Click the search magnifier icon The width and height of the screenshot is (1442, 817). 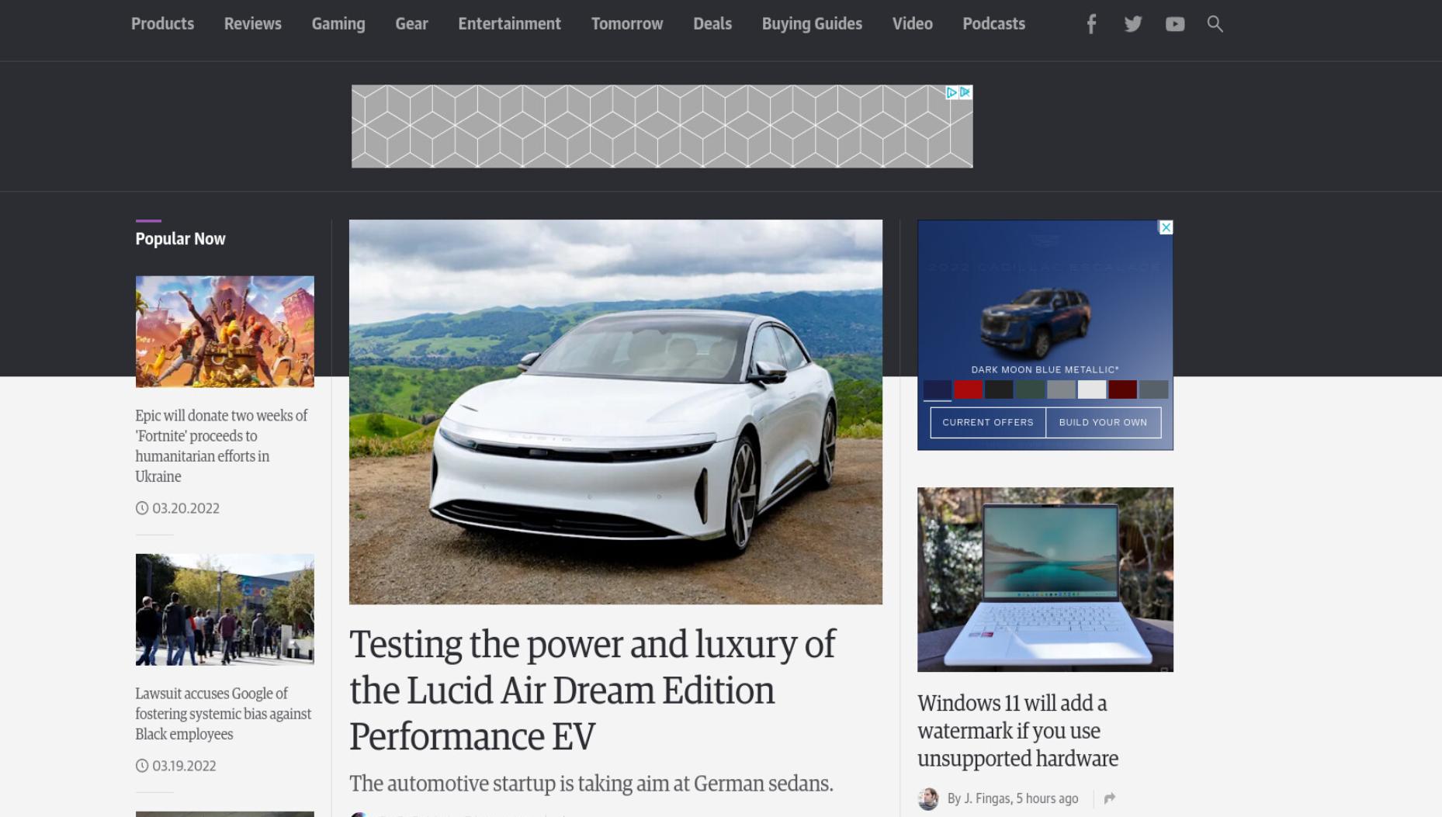1215,24
